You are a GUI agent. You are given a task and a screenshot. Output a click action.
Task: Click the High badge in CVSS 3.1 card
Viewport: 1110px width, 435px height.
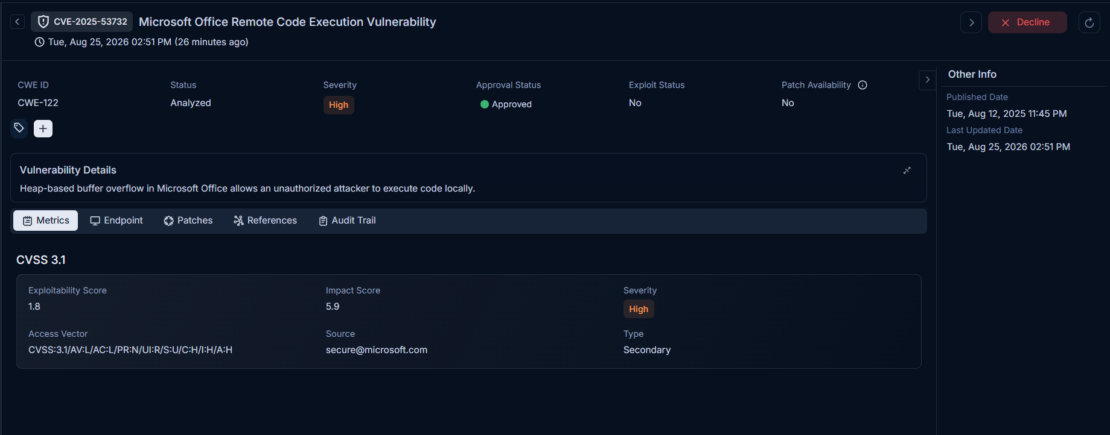point(639,309)
